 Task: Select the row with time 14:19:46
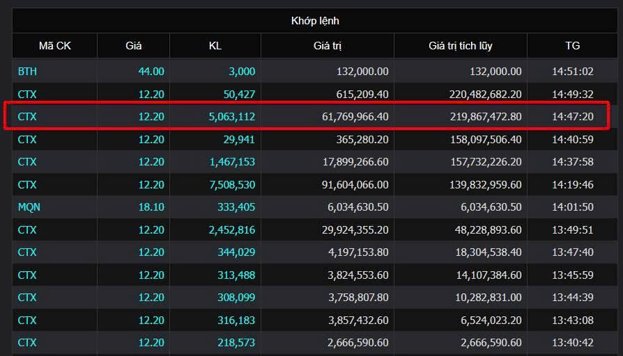[x=315, y=185]
